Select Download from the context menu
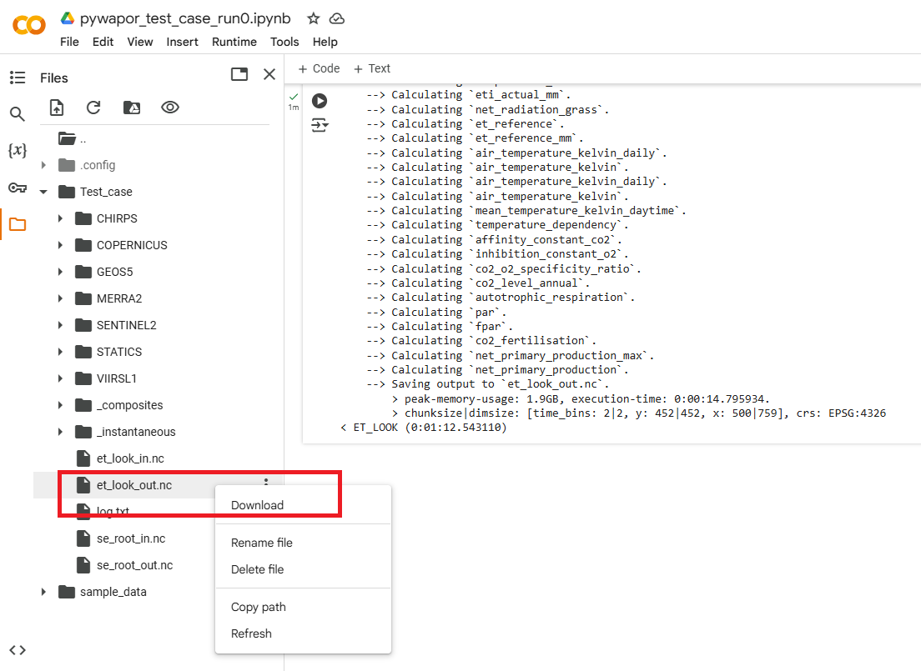 tap(257, 505)
